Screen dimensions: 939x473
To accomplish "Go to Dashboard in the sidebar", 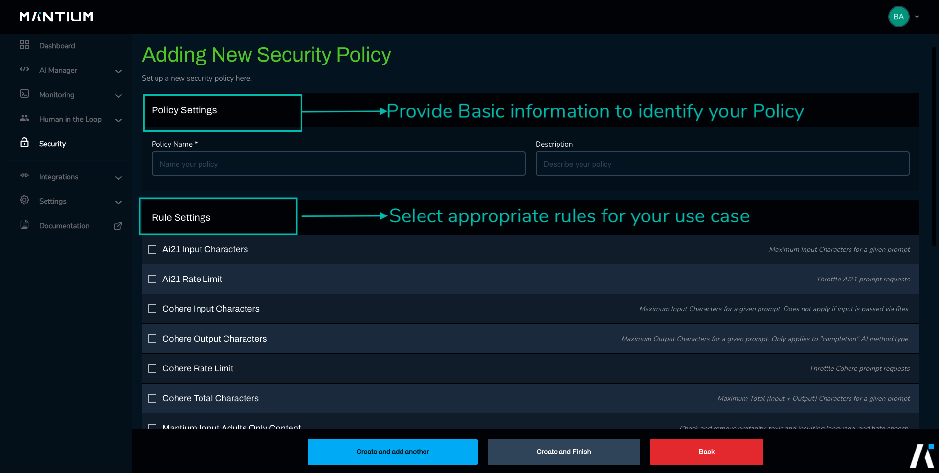I will (x=57, y=46).
